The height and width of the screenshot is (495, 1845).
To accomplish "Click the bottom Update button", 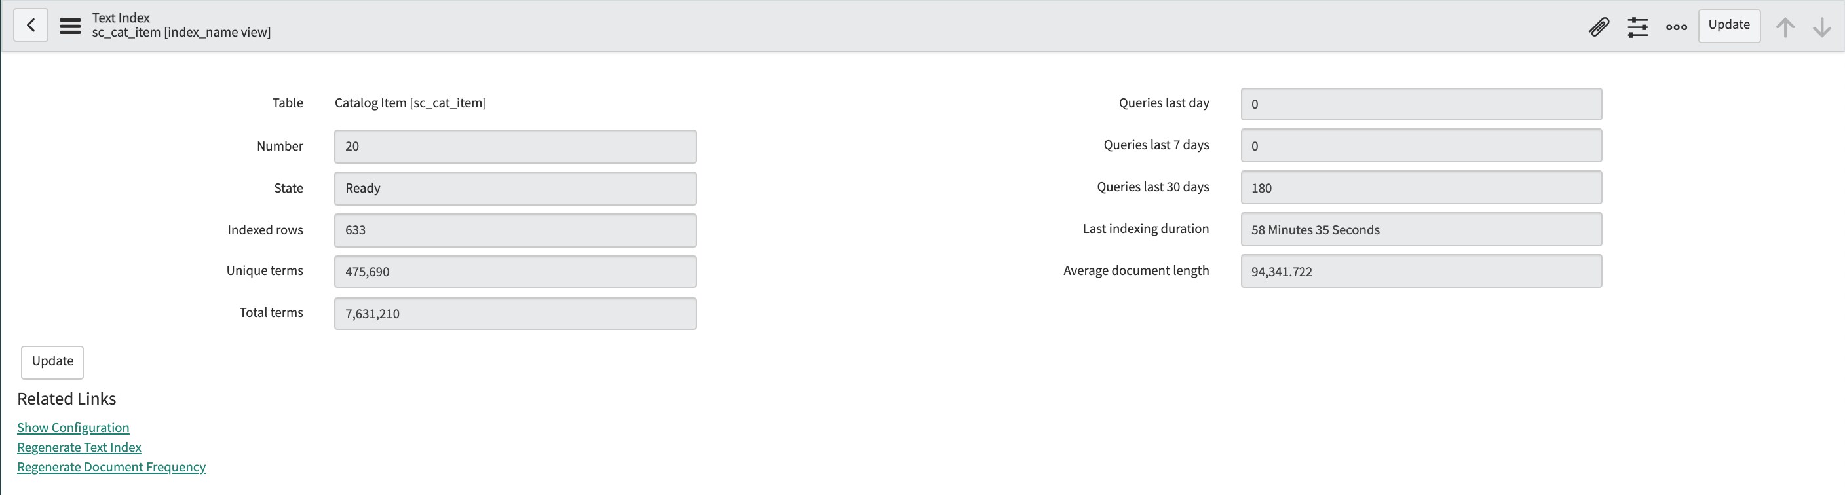I will (x=52, y=362).
